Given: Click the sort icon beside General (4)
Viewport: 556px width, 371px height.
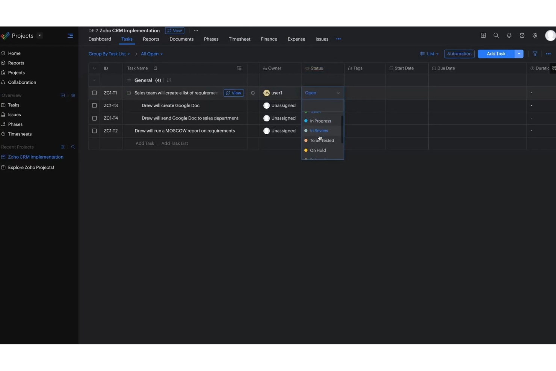Looking at the screenshot, I should point(169,80).
